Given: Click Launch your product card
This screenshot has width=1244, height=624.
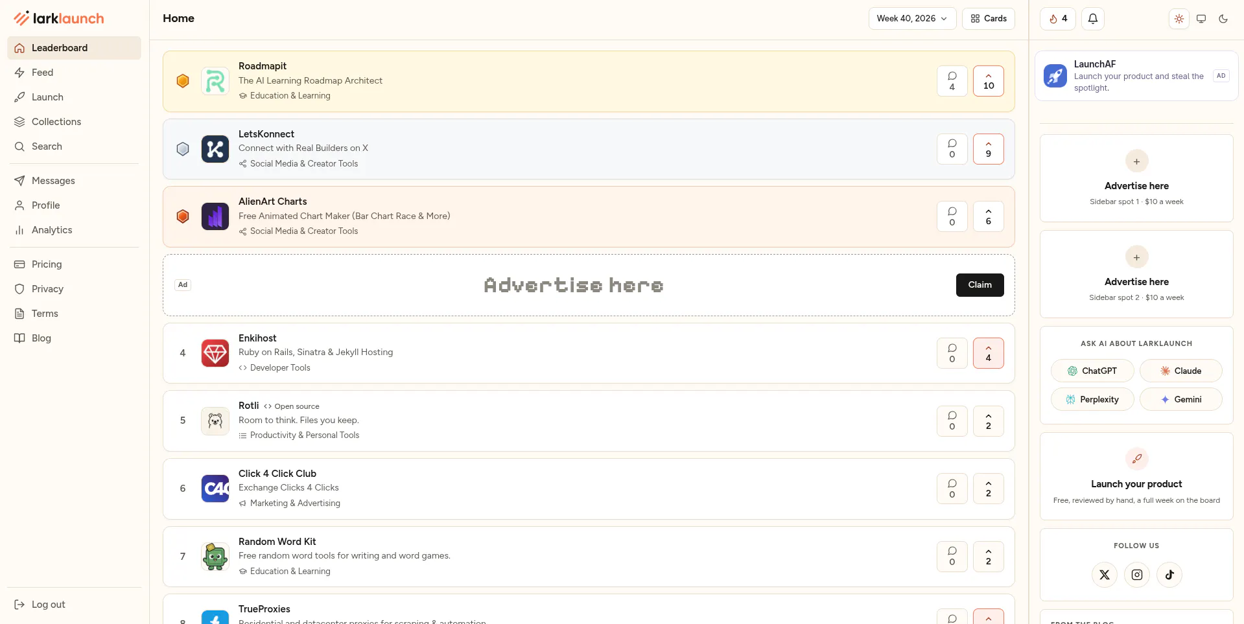Looking at the screenshot, I should pos(1136,476).
